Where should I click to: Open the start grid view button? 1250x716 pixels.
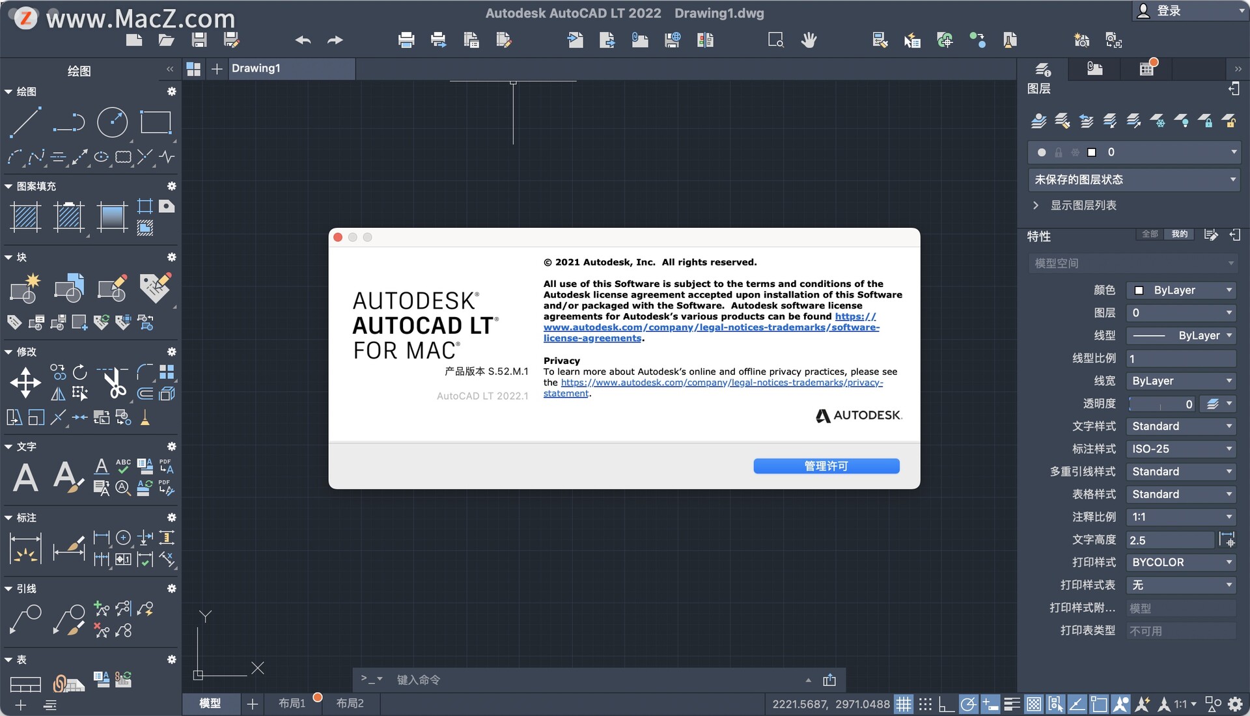pyautogui.click(x=193, y=69)
